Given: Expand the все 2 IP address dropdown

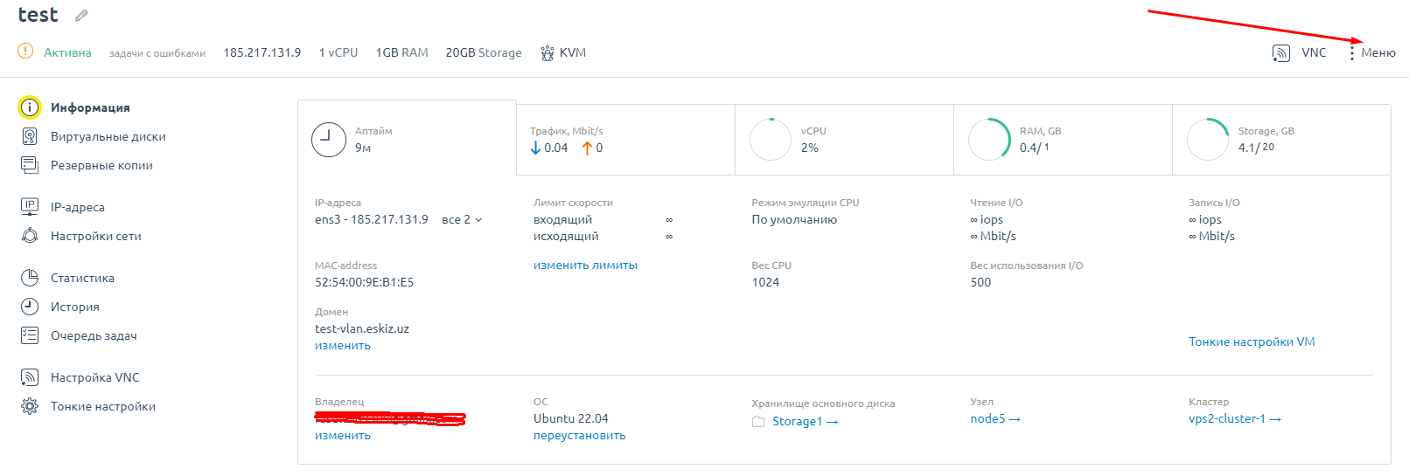Looking at the screenshot, I should click(462, 220).
